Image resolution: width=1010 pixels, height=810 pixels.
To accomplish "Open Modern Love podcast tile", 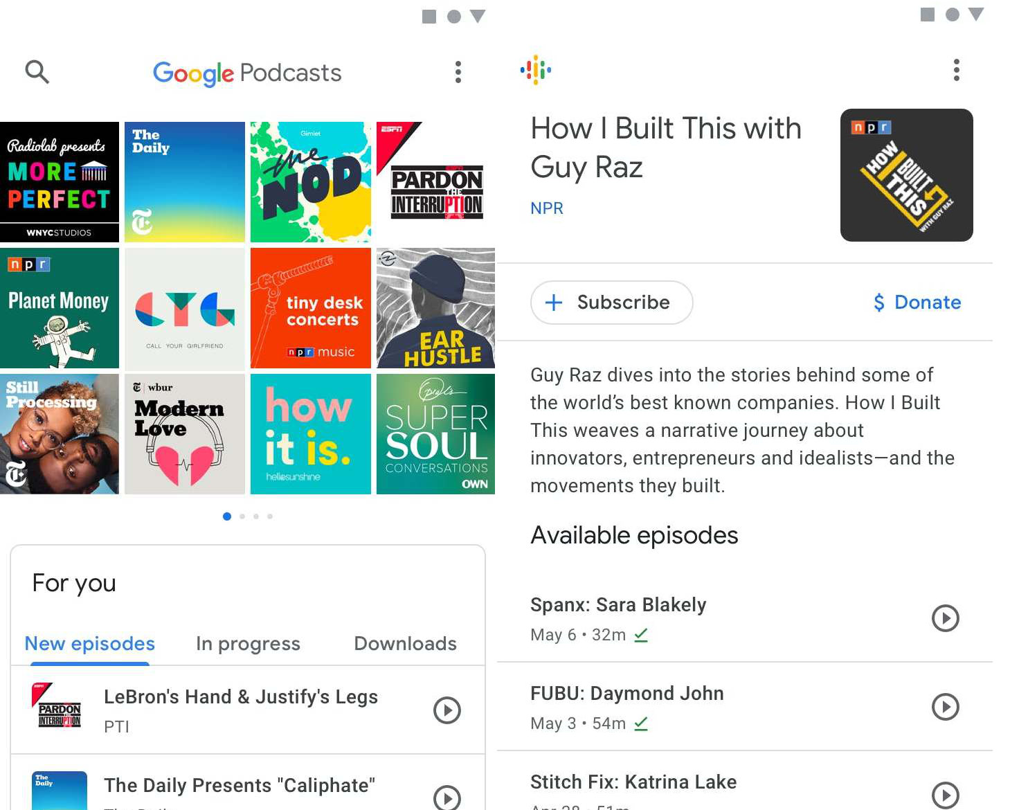I will coord(185,434).
